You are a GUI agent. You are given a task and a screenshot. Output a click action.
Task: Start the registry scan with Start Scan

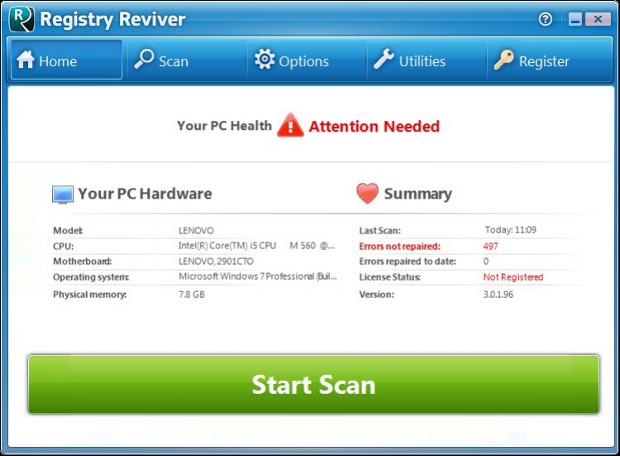[x=313, y=384]
